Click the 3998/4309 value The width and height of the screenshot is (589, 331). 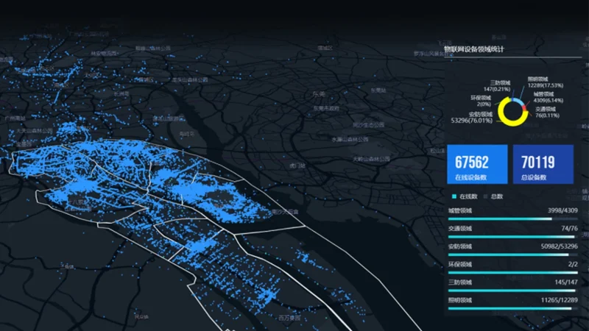coord(562,210)
